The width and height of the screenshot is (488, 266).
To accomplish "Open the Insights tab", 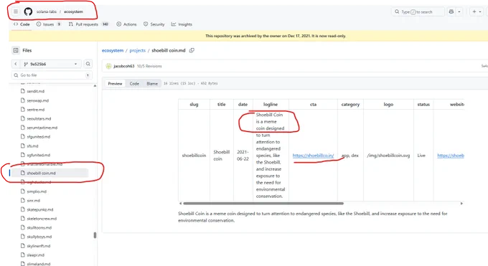I will [182, 24].
